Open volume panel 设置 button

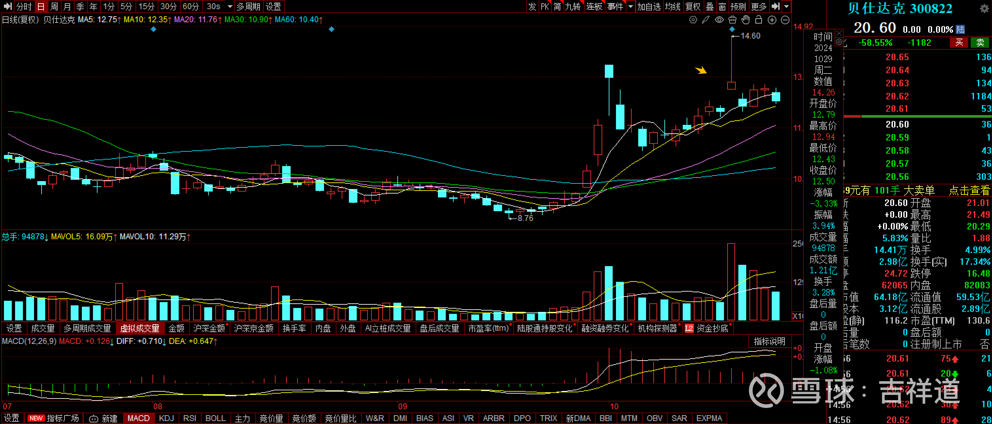[14, 328]
